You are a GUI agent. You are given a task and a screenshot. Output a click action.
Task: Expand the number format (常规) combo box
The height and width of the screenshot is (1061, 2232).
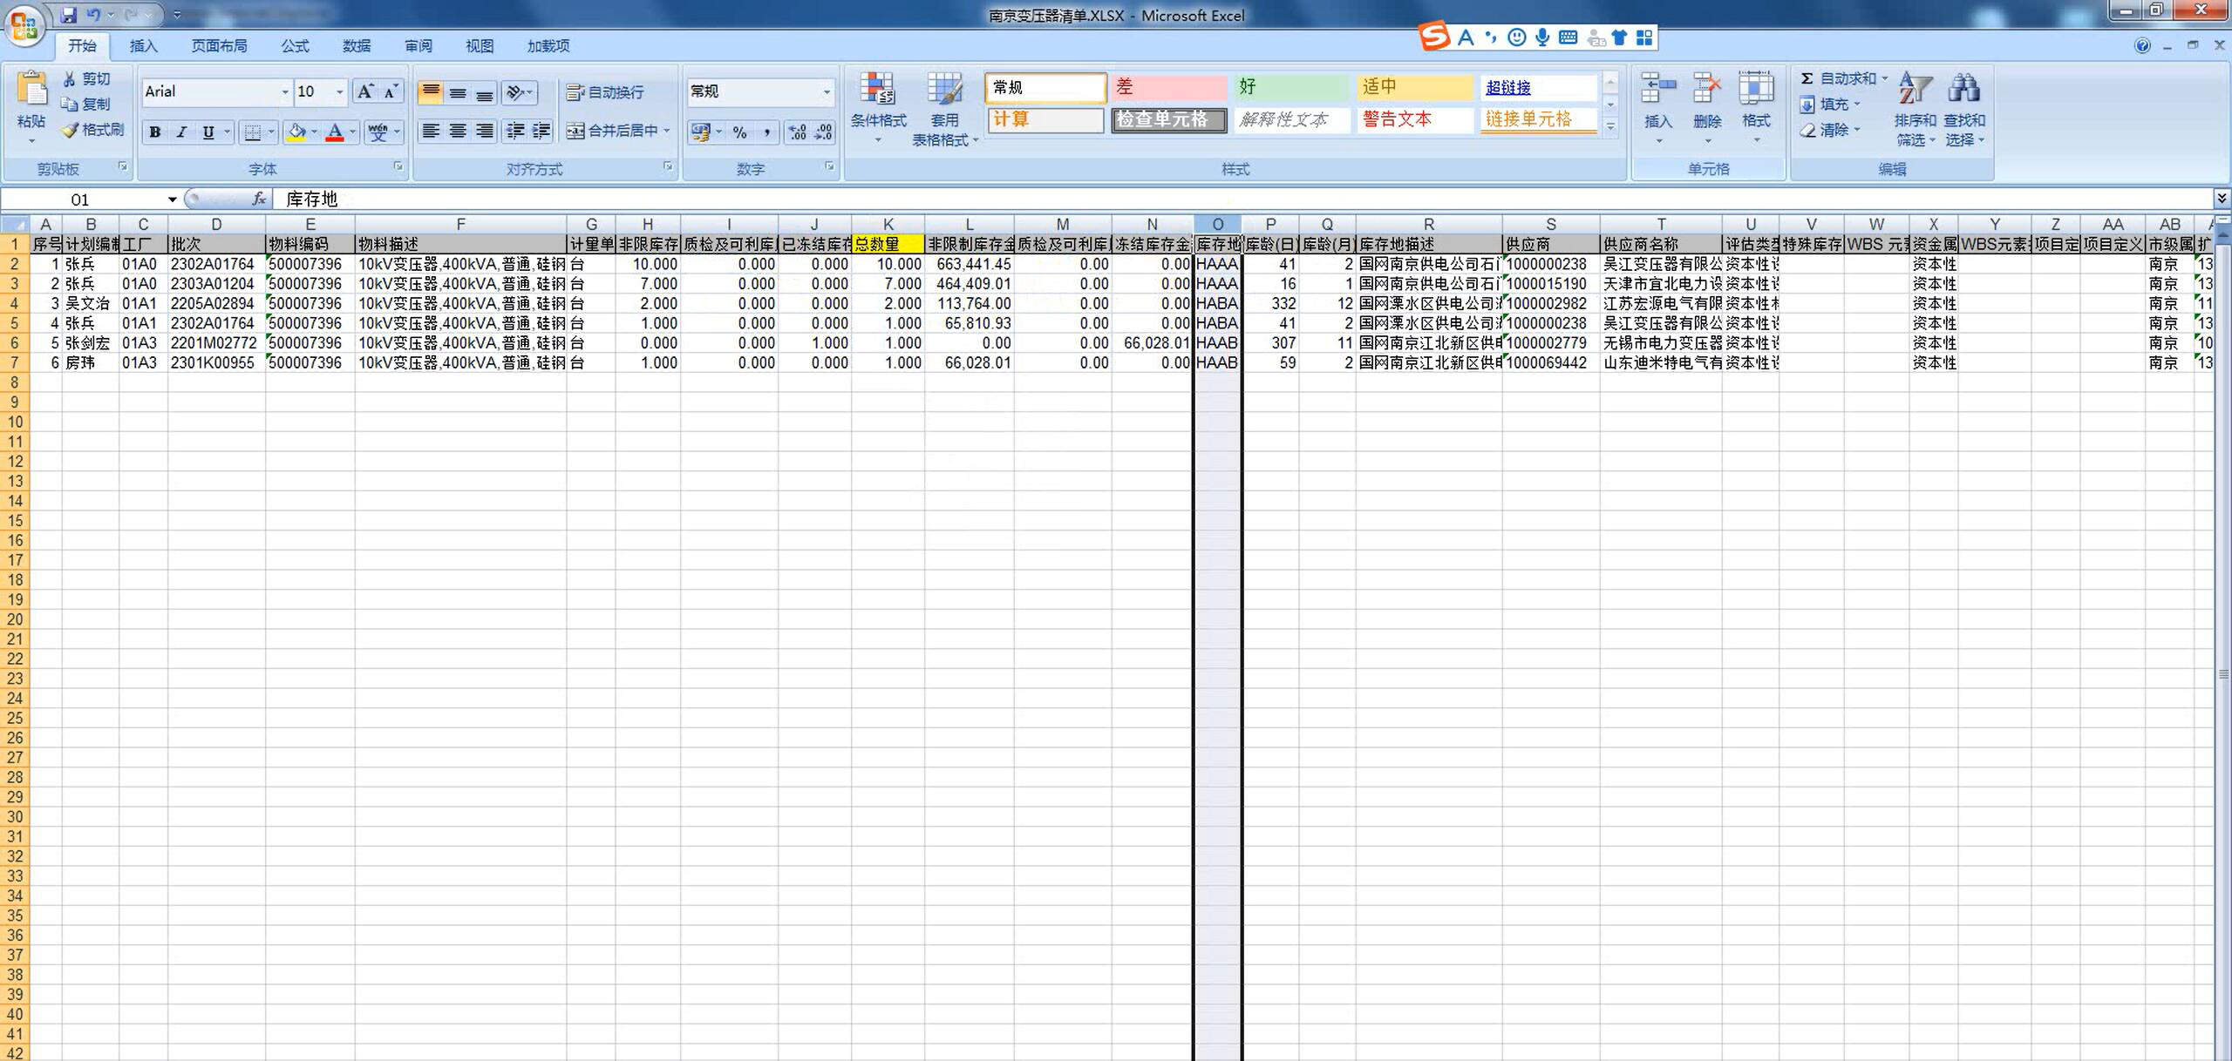(827, 91)
